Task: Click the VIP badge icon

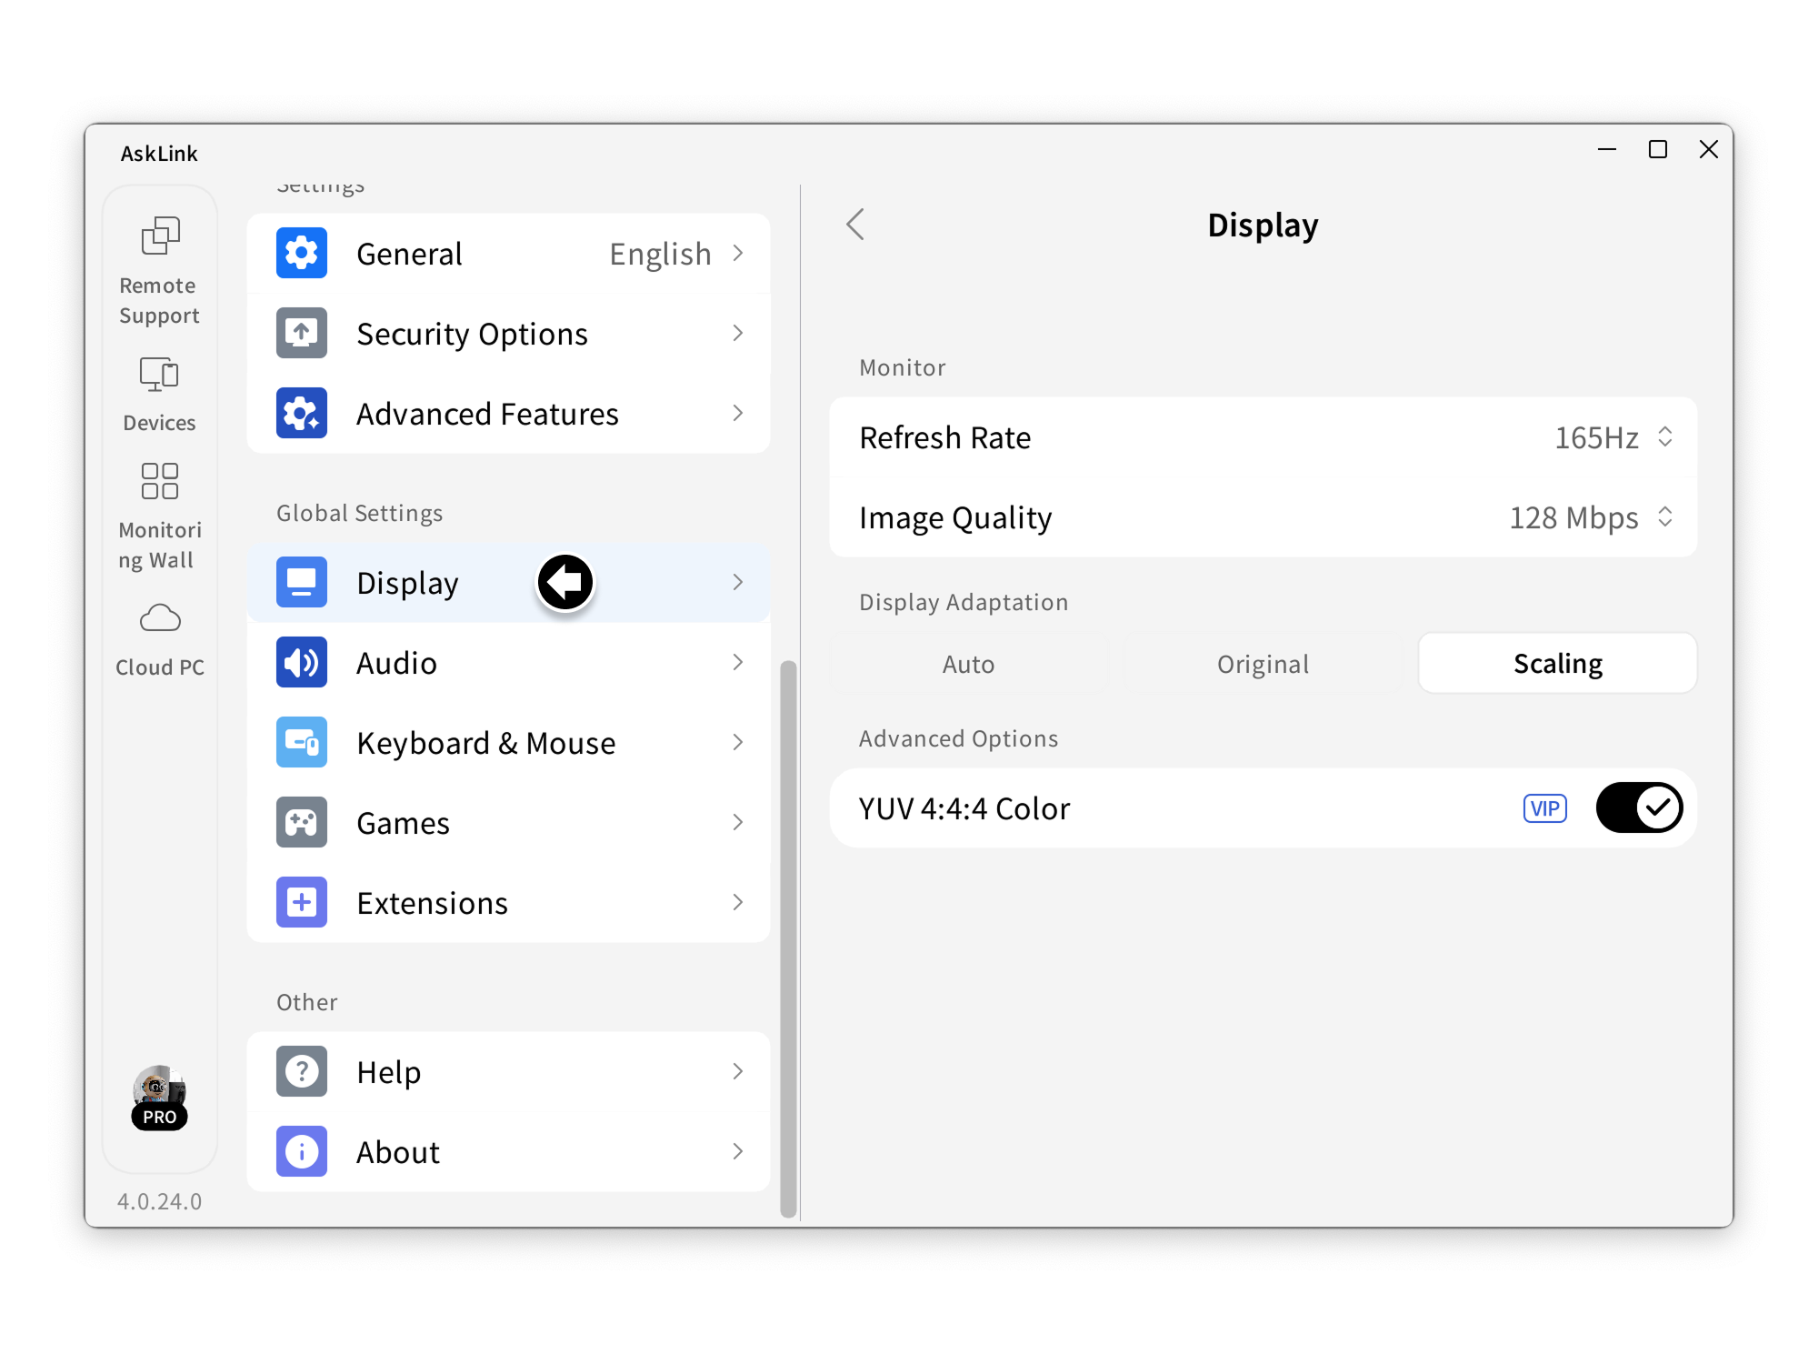Action: point(1544,808)
